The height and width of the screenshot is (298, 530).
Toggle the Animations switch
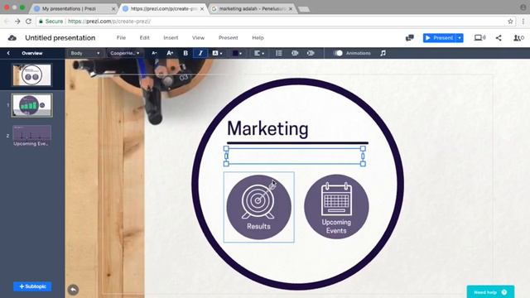[338, 53]
